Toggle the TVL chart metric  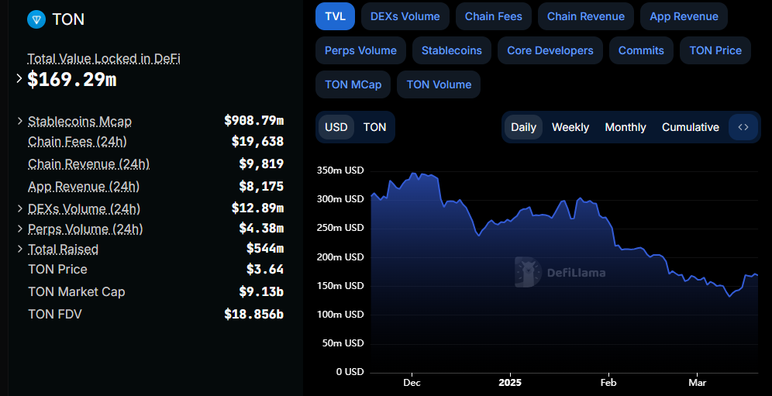[x=336, y=16]
